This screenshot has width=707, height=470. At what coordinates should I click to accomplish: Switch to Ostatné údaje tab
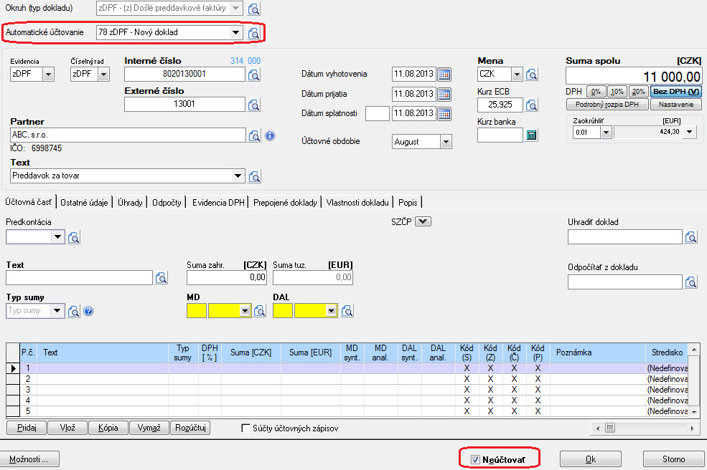(84, 203)
